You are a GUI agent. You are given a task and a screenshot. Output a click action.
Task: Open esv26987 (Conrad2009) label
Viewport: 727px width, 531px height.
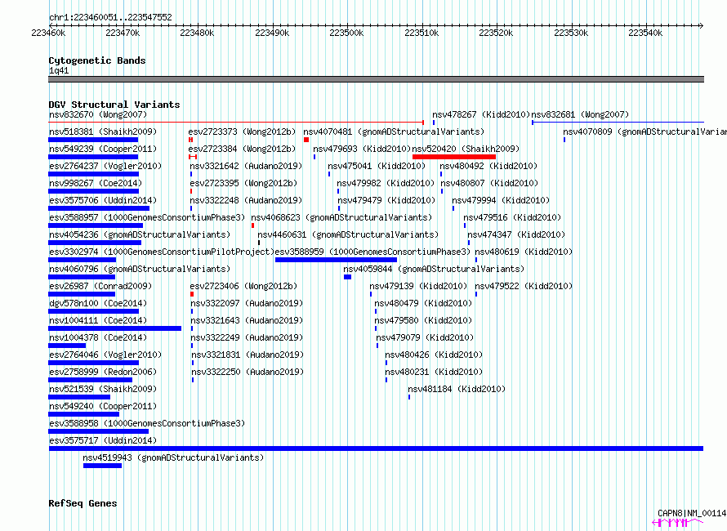(100, 286)
